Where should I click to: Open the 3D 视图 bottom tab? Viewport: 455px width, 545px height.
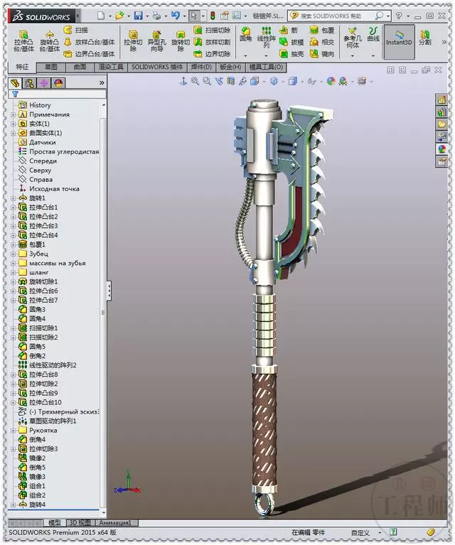80,523
